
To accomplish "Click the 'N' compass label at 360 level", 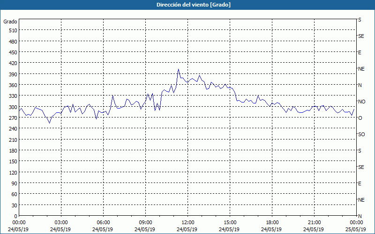I will (360, 85).
